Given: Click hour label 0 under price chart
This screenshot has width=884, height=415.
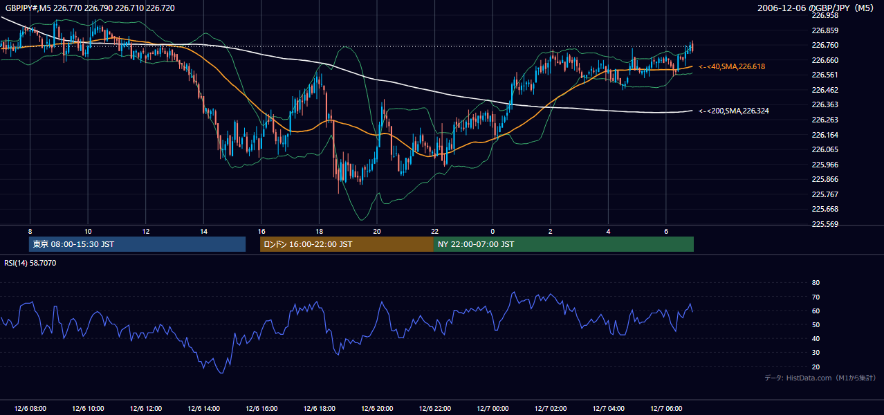Looking at the screenshot, I should (492, 231).
